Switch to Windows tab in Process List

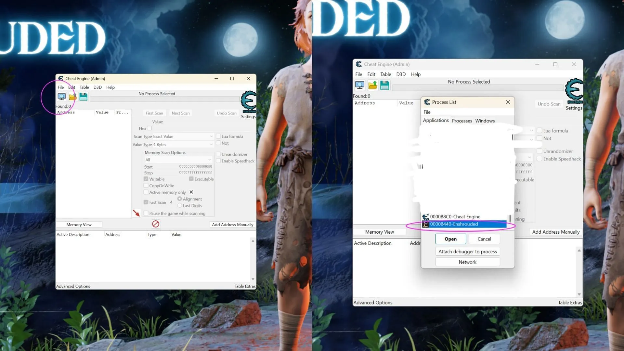tap(485, 121)
